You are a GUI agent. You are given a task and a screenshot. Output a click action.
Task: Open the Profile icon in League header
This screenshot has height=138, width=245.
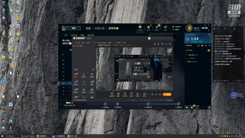[140, 28]
